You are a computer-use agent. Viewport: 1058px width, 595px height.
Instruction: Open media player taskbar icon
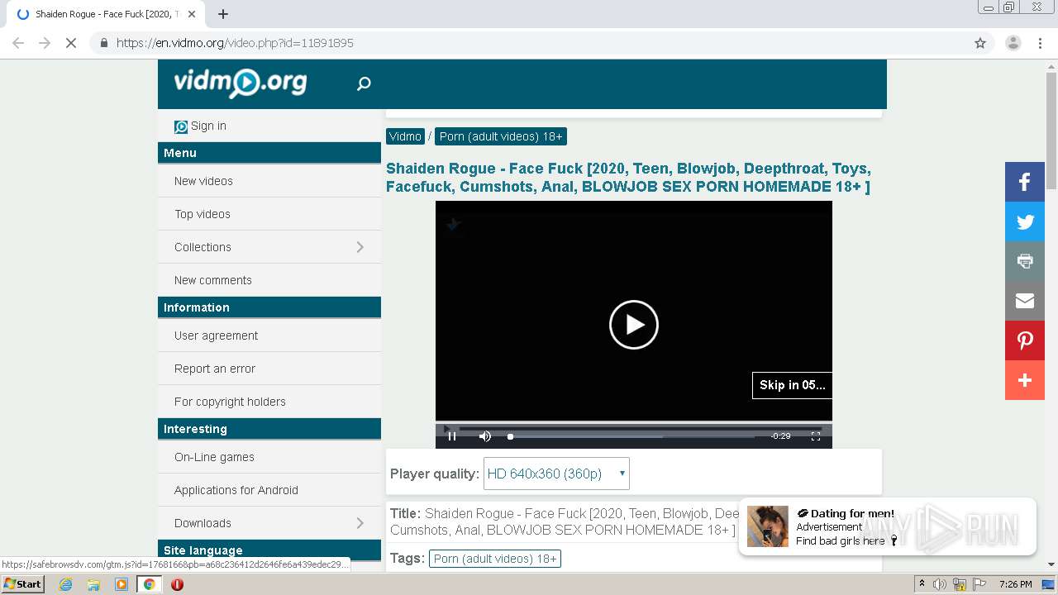point(122,584)
